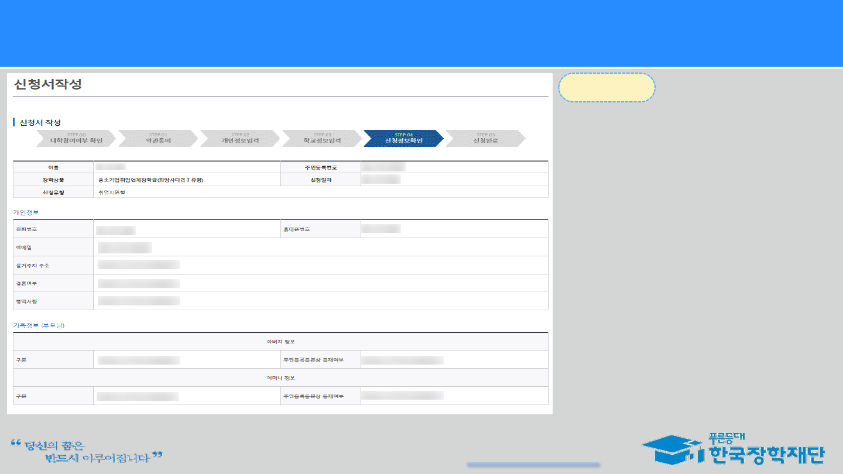Select the blurred 이름 value field
Viewport: 843px width, 474px height.
point(111,167)
